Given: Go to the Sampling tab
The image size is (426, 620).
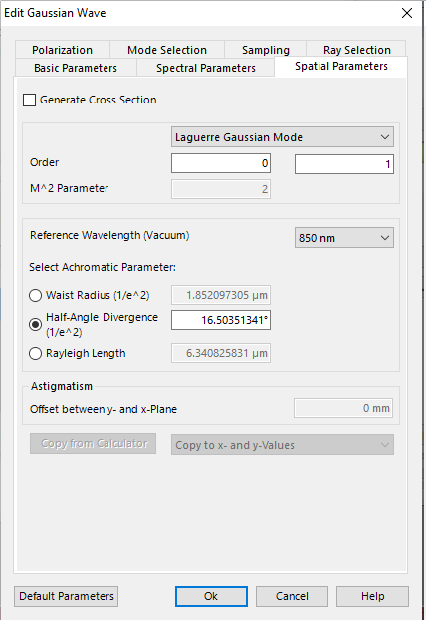Looking at the screenshot, I should 266,50.
